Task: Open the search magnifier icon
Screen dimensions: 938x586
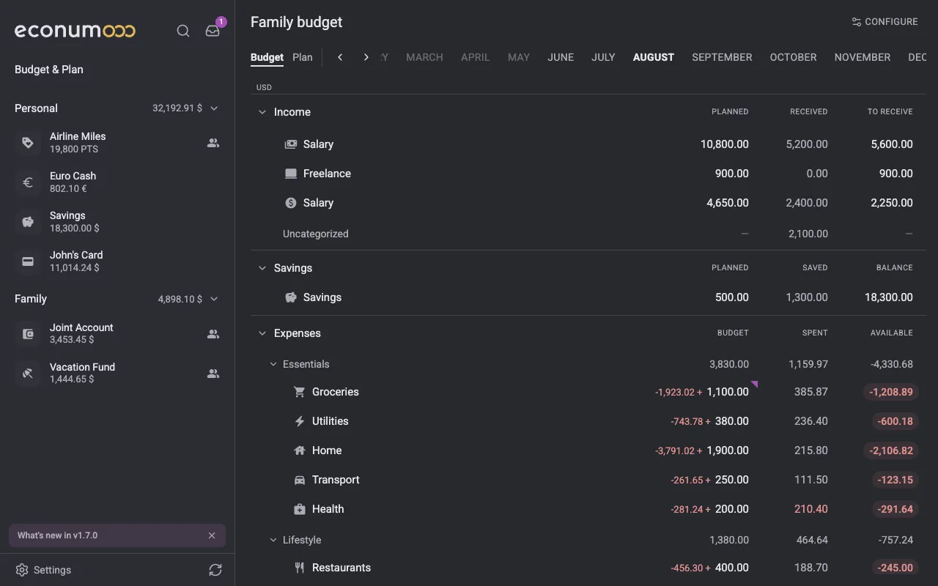Action: tap(183, 31)
